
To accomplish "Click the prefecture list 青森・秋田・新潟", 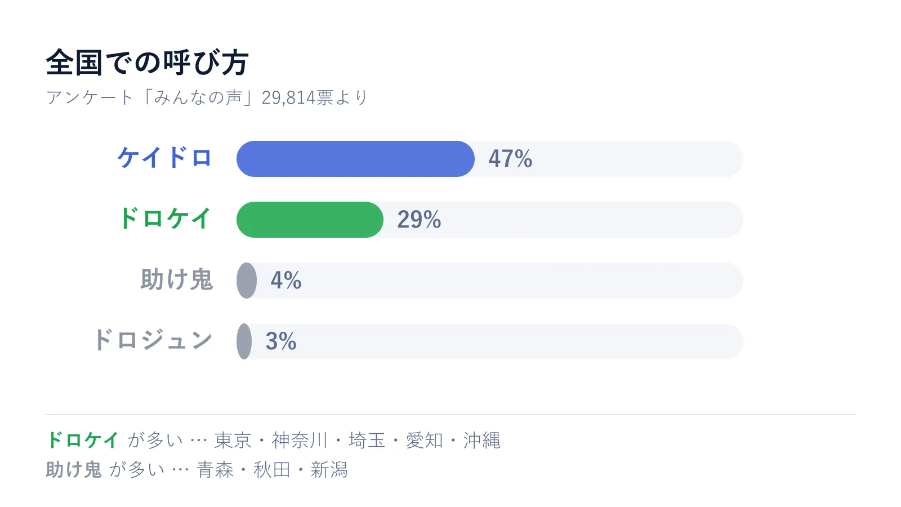I will 272,469.
